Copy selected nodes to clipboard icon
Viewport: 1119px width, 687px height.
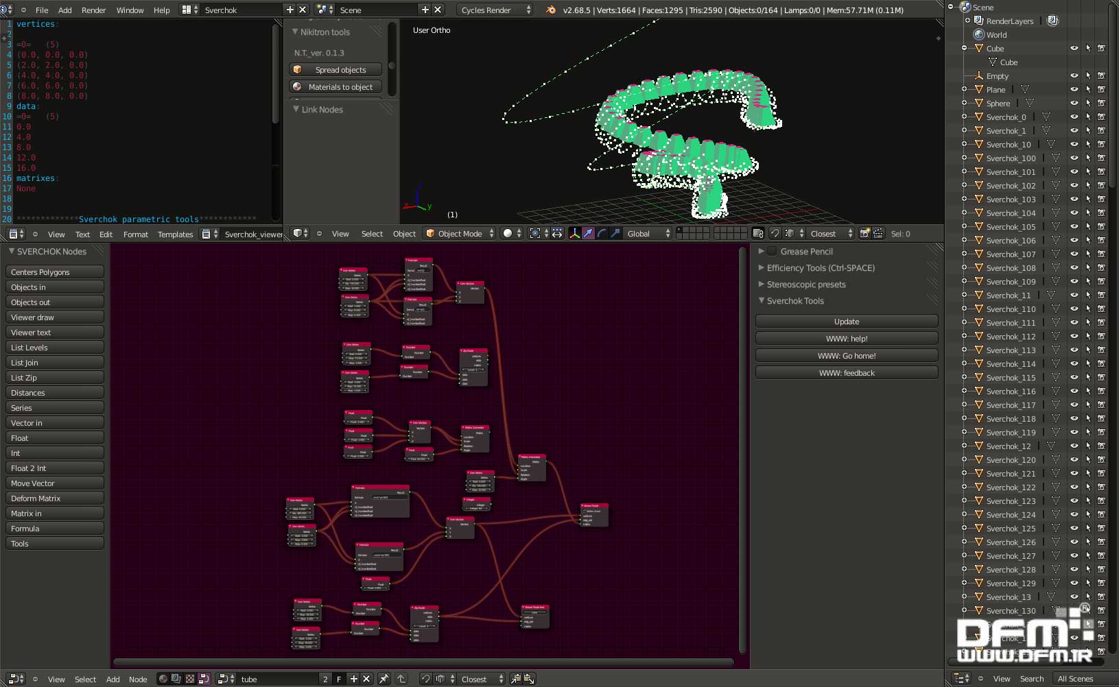click(516, 679)
